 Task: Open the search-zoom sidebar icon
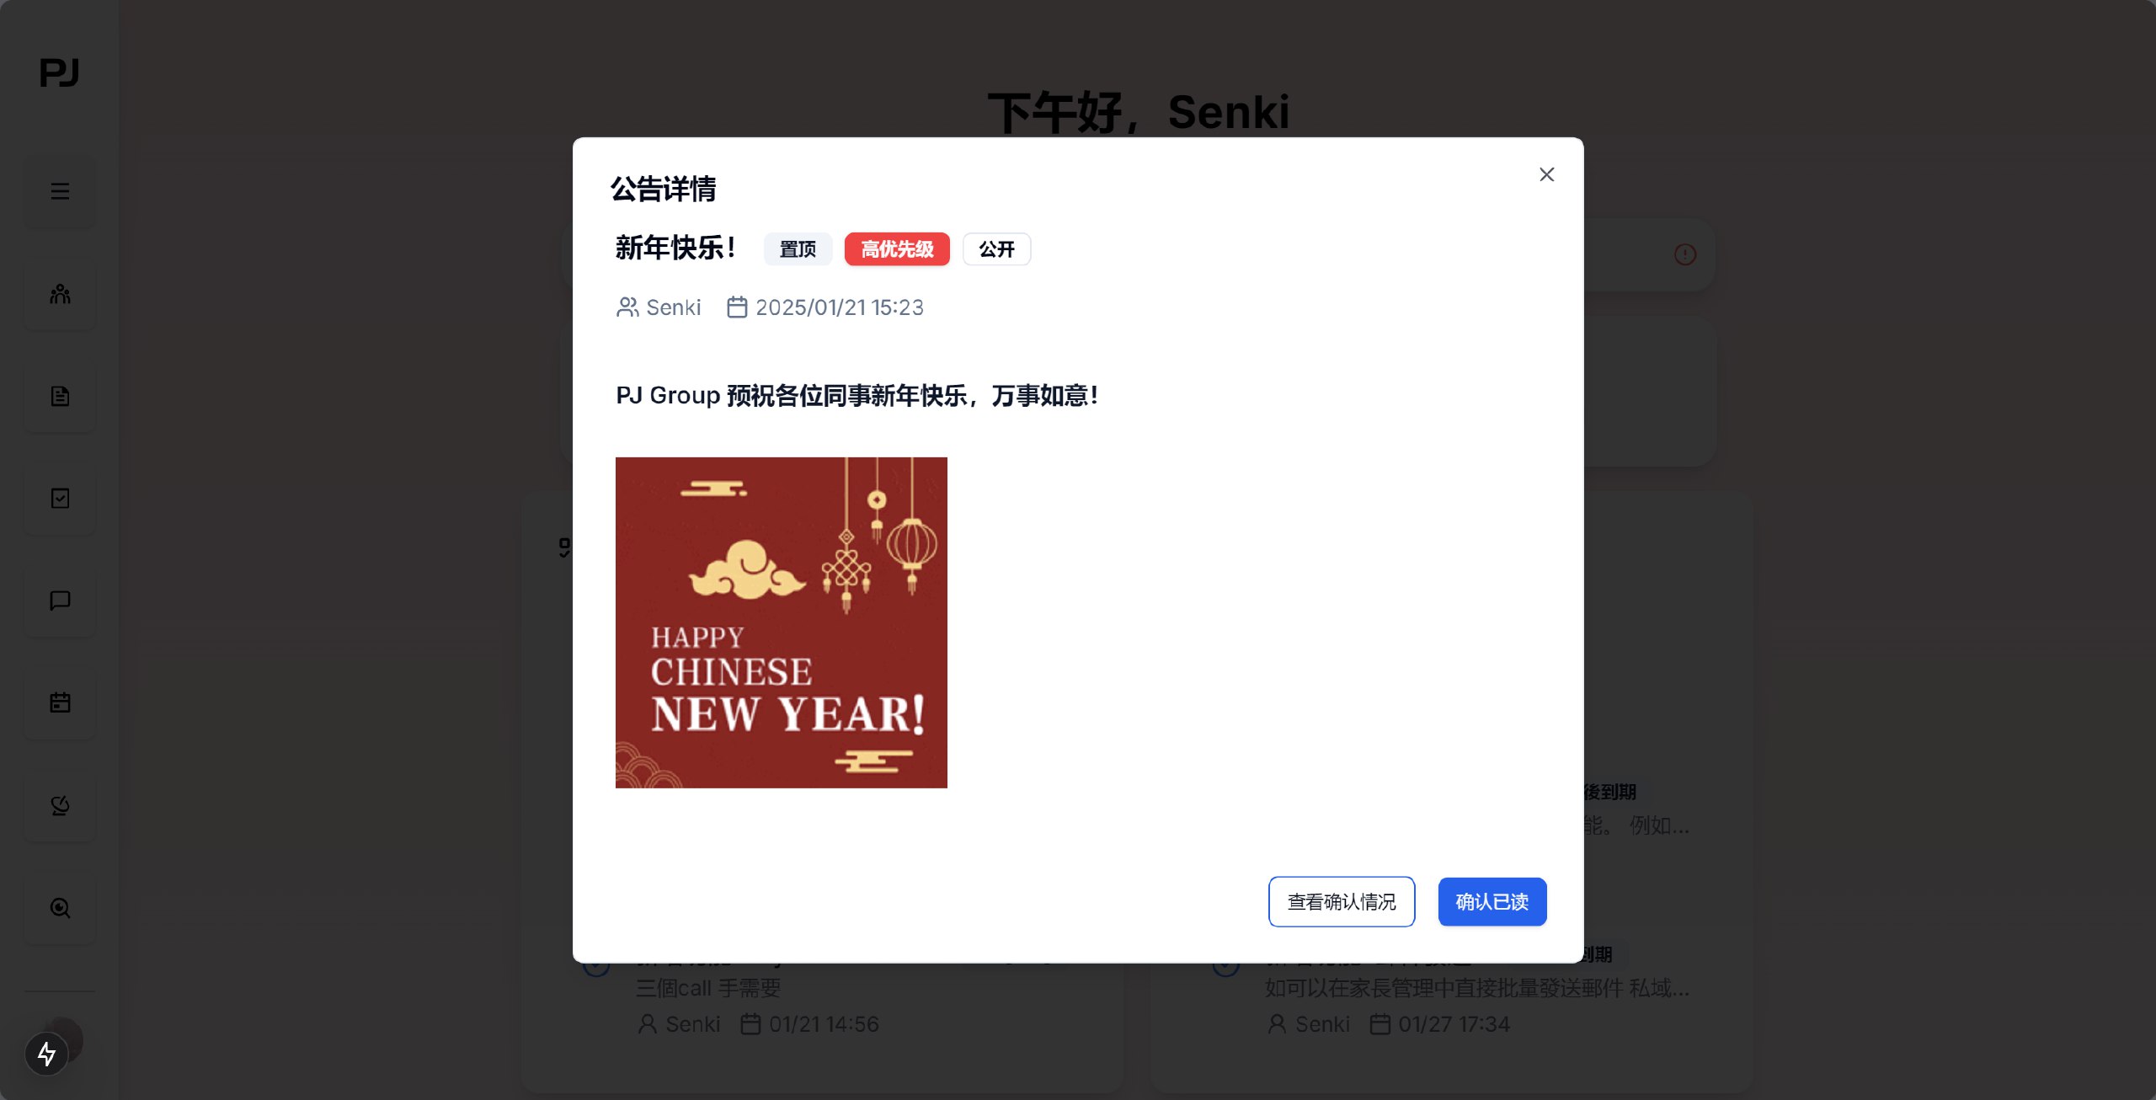pos(60,908)
